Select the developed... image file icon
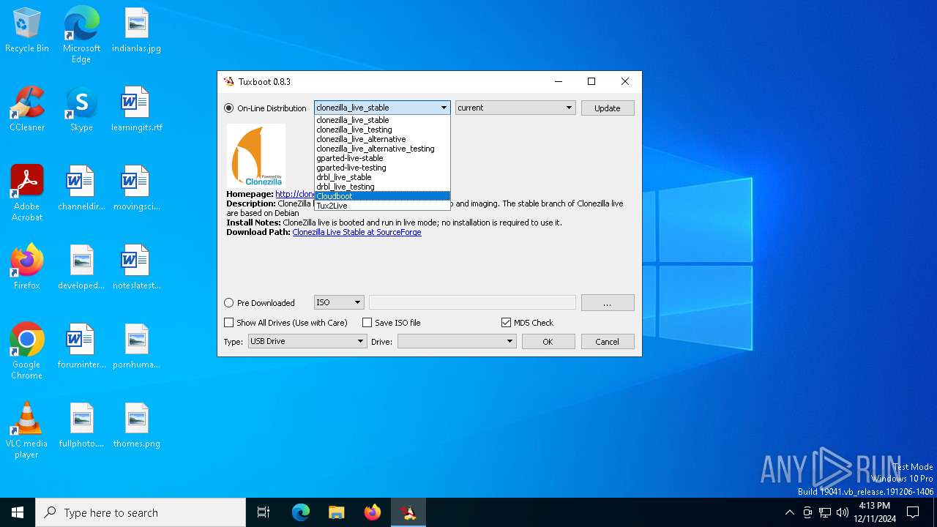Image resolution: width=937 pixels, height=527 pixels. tap(81, 268)
